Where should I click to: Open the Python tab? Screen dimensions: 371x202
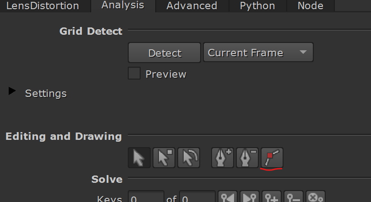(x=257, y=5)
